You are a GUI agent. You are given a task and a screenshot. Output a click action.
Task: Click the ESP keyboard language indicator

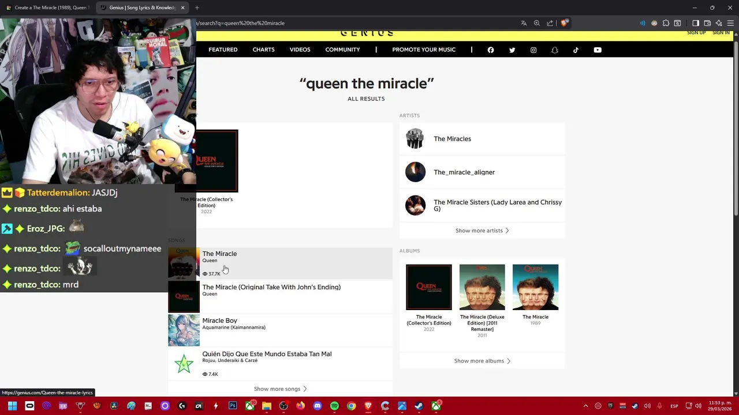click(x=674, y=406)
